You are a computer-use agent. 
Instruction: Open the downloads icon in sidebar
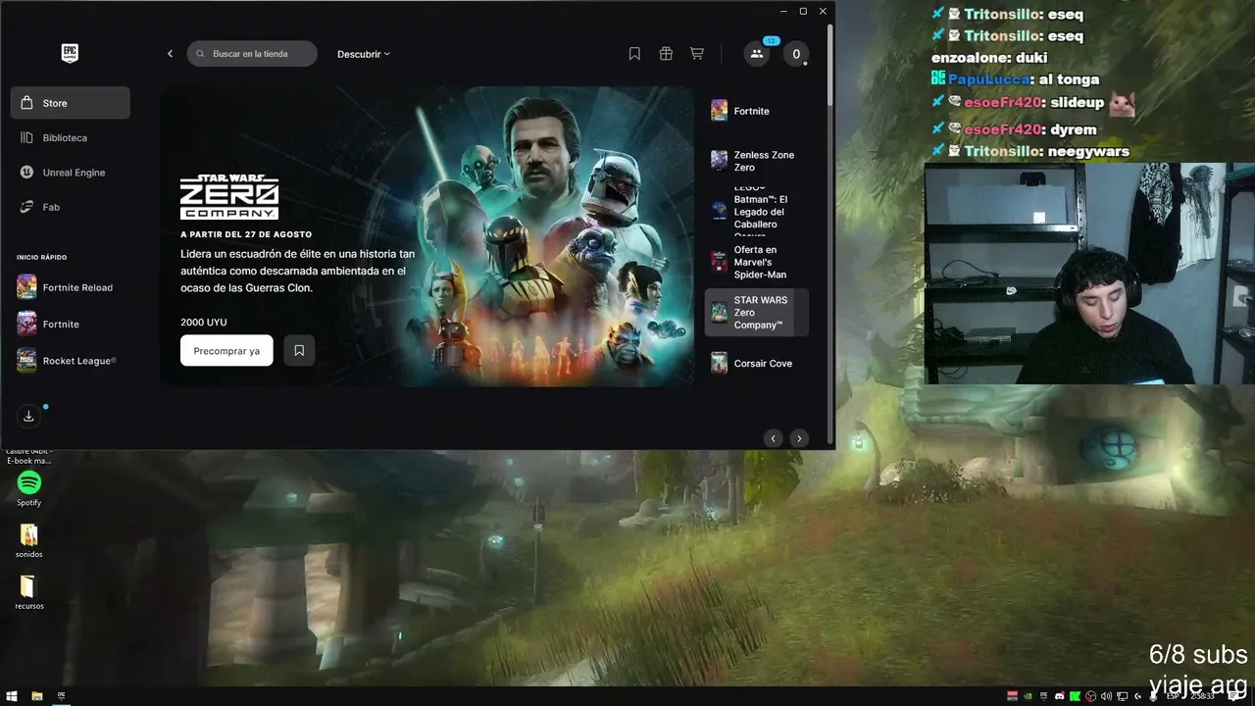tap(28, 416)
